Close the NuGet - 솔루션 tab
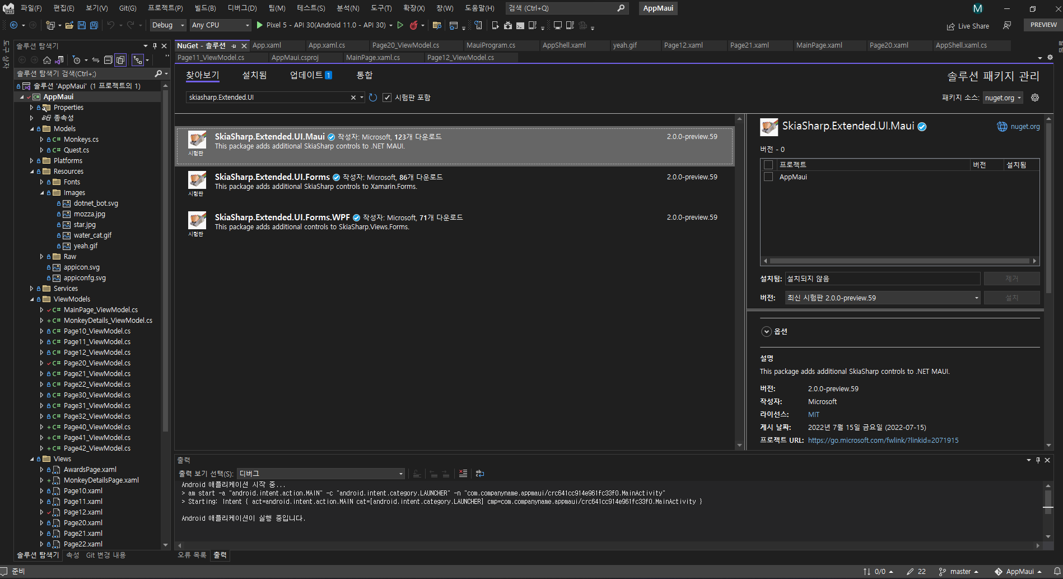This screenshot has width=1063, height=579. (244, 46)
